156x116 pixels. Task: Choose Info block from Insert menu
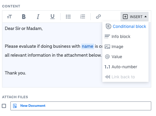[118, 36]
